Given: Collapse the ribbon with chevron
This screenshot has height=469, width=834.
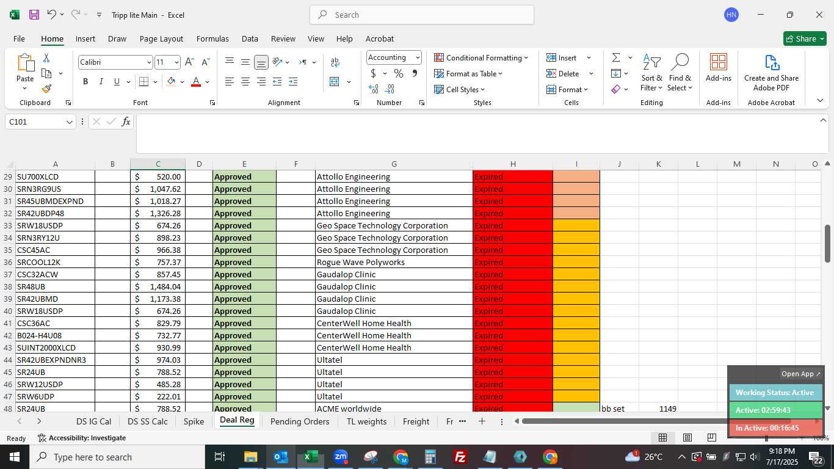Looking at the screenshot, I should tap(820, 101).
